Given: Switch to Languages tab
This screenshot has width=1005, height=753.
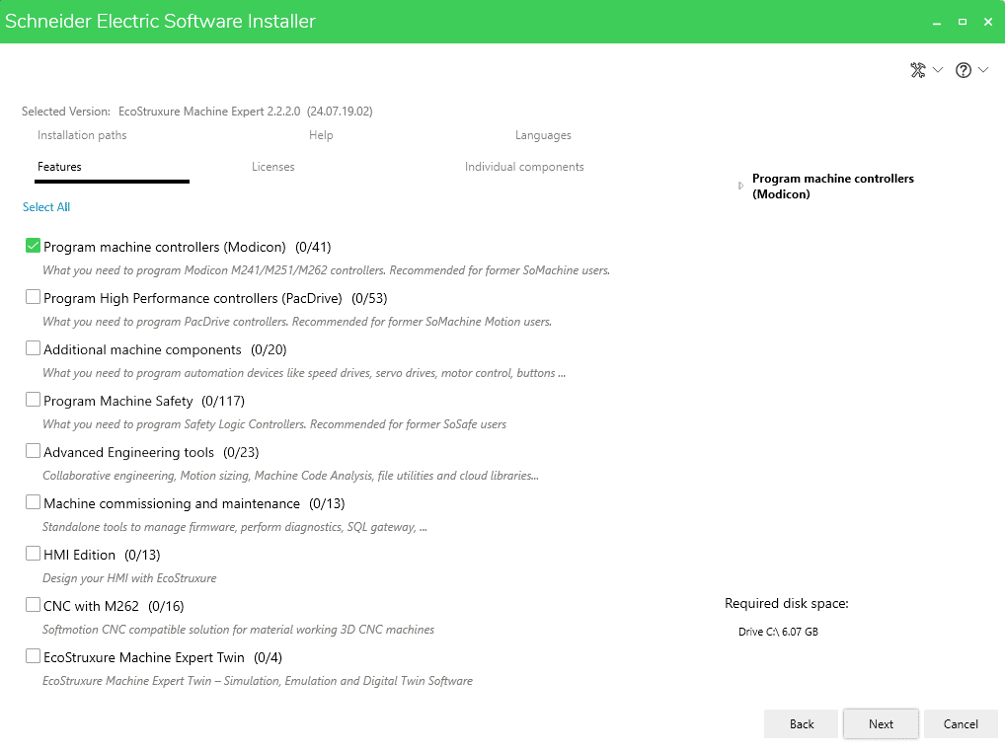Looking at the screenshot, I should 543,135.
